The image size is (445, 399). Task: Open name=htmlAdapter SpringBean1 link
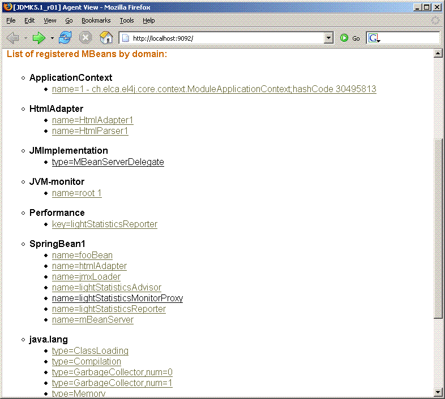pos(89,266)
